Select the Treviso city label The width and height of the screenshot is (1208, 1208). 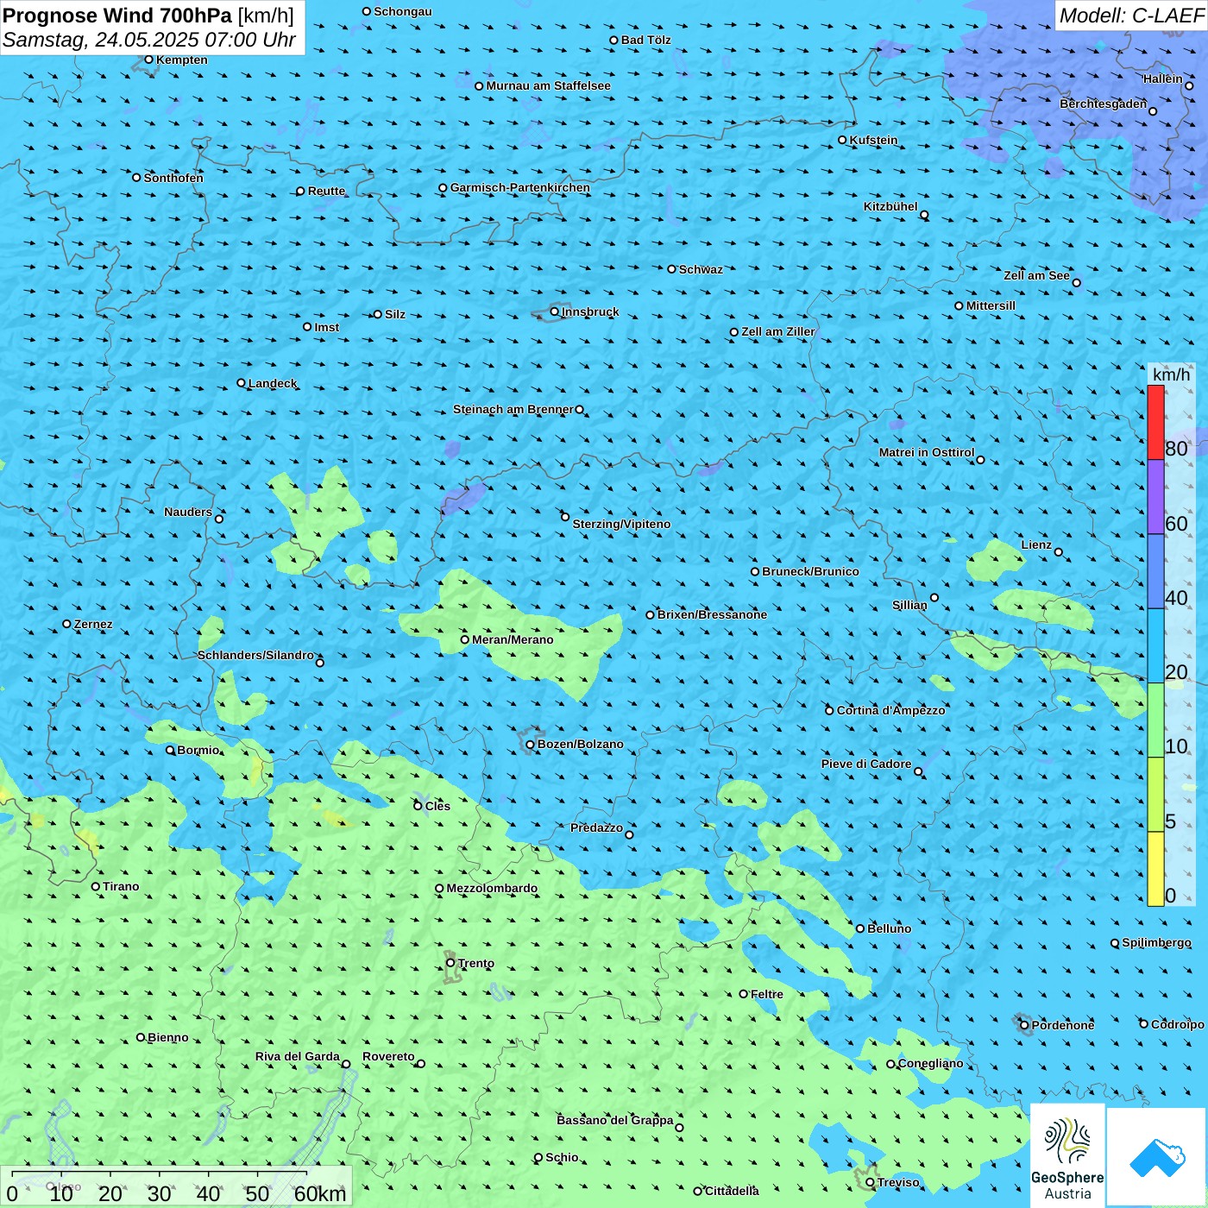tap(898, 1182)
